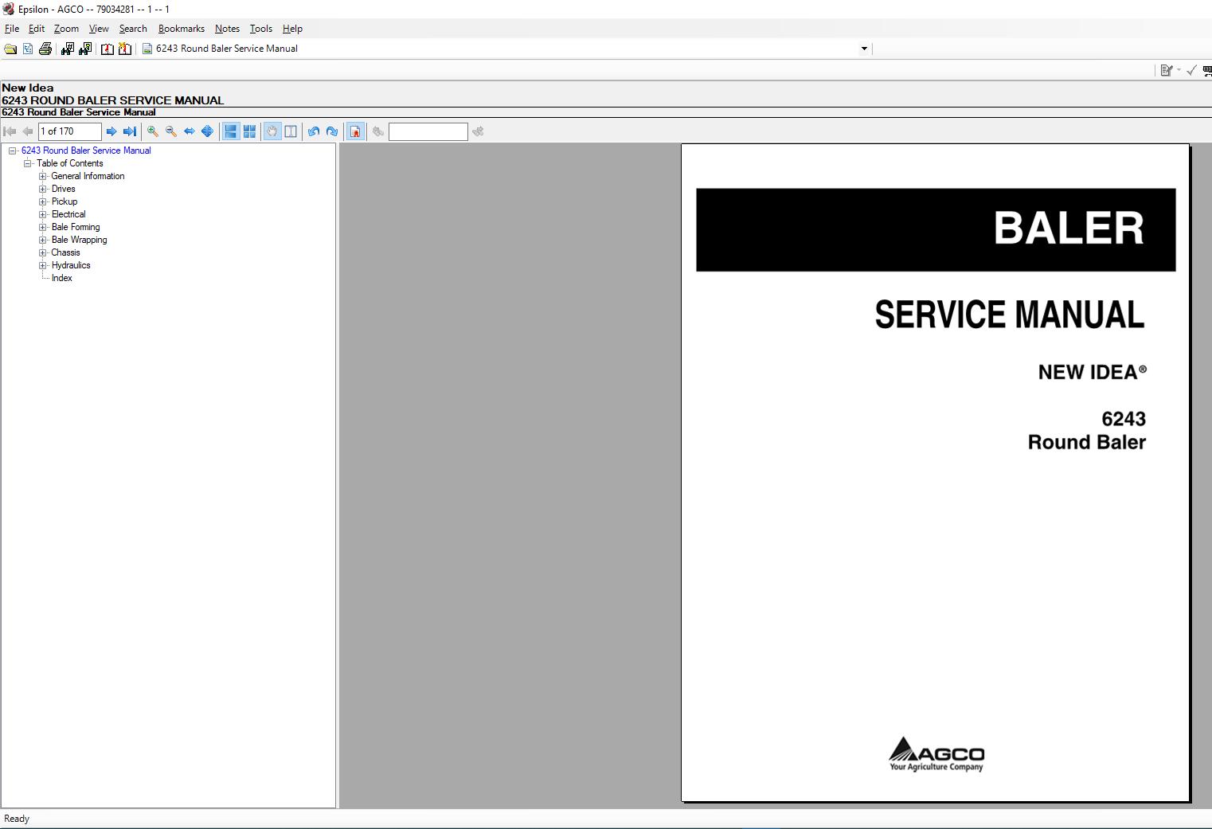Click the fit page four-arrow icon
Viewport: 1212px width, 829px height.
tap(207, 131)
